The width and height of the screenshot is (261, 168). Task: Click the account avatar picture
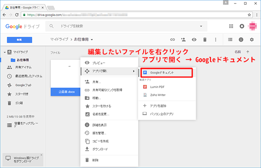point(252,26)
